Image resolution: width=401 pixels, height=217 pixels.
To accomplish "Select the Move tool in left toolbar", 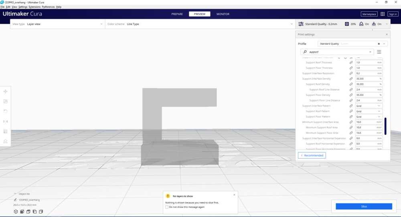I will [x=5, y=92].
